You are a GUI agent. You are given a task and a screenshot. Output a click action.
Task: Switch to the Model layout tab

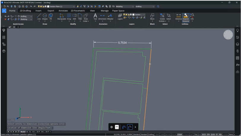tap(23, 132)
